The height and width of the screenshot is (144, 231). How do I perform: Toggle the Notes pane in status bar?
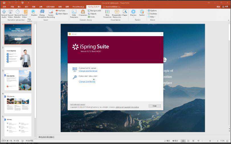[167, 141]
